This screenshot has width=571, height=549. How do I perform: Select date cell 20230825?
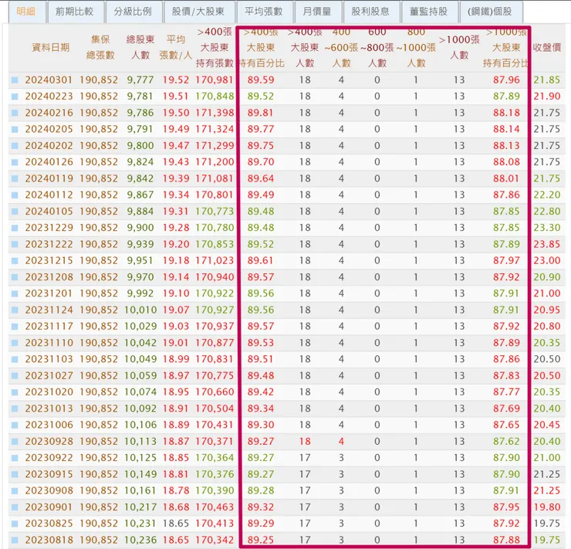click(49, 524)
